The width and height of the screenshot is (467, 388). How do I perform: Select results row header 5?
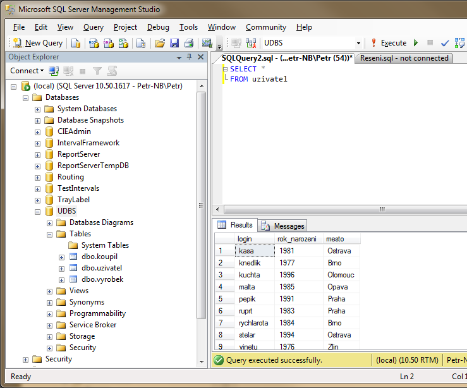point(224,299)
